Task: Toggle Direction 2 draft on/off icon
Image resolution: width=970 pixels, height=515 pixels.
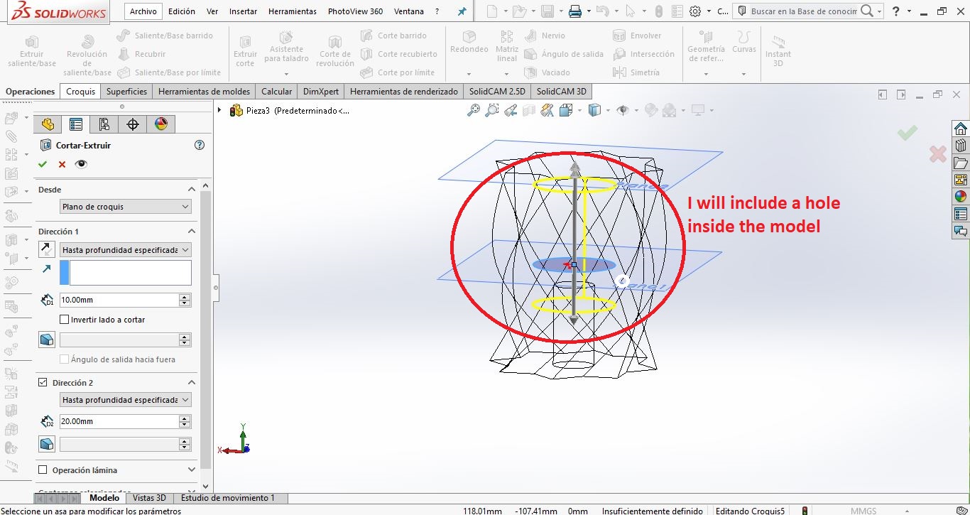Action: [x=47, y=445]
